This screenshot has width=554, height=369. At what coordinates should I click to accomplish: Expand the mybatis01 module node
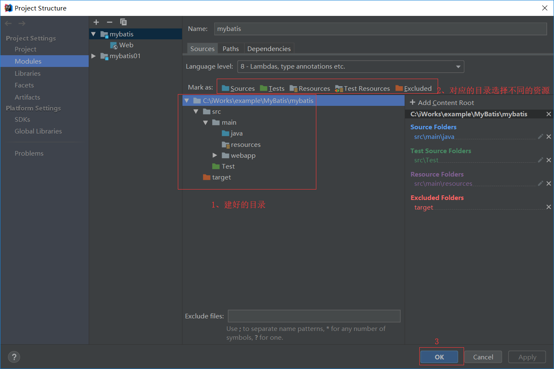pyautogui.click(x=93, y=56)
